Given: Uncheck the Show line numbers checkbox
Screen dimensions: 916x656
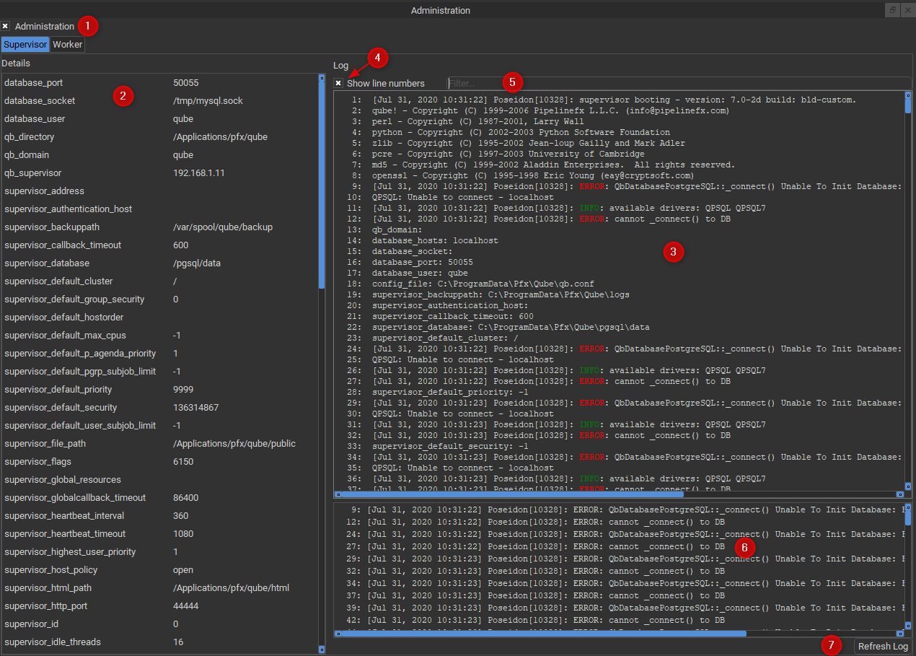Looking at the screenshot, I should pos(338,84).
